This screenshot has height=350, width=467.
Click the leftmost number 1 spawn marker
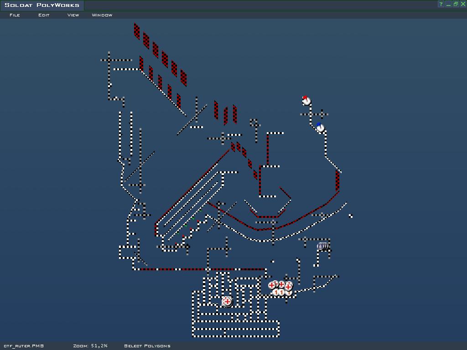(276, 293)
